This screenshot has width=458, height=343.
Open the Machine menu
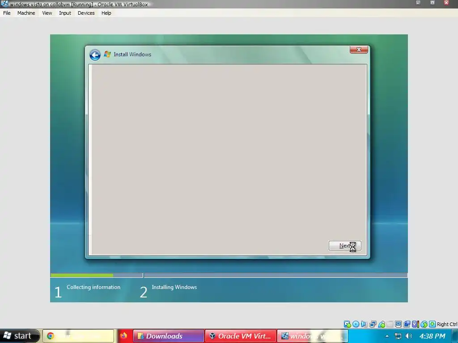pyautogui.click(x=26, y=13)
